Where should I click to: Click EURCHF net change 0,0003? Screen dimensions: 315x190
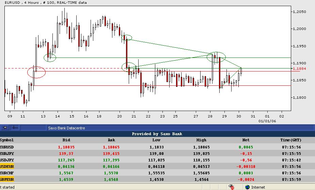246,173
